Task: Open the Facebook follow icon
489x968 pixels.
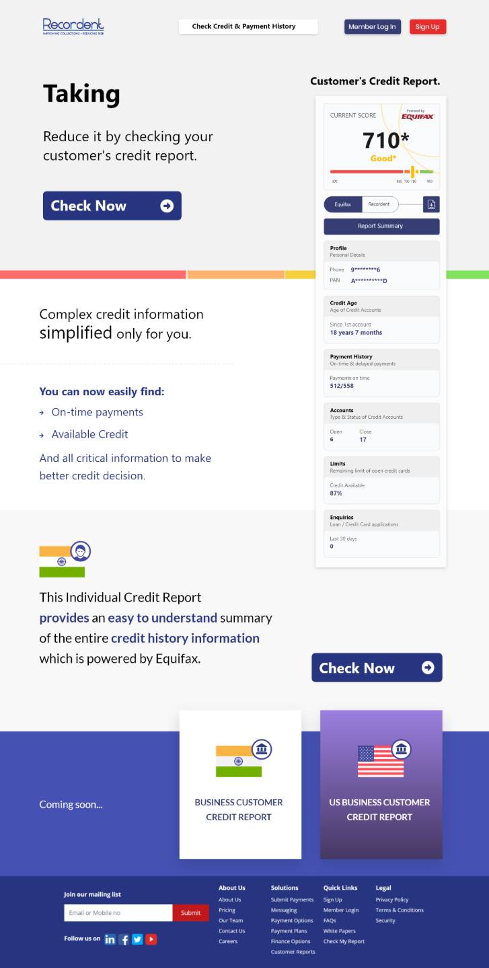Action: [x=124, y=939]
